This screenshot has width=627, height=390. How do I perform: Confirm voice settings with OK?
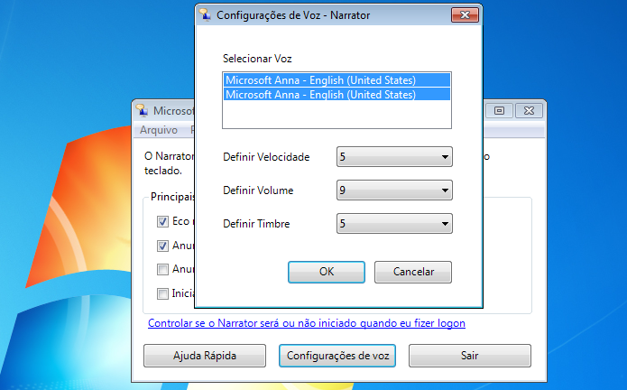[327, 272]
